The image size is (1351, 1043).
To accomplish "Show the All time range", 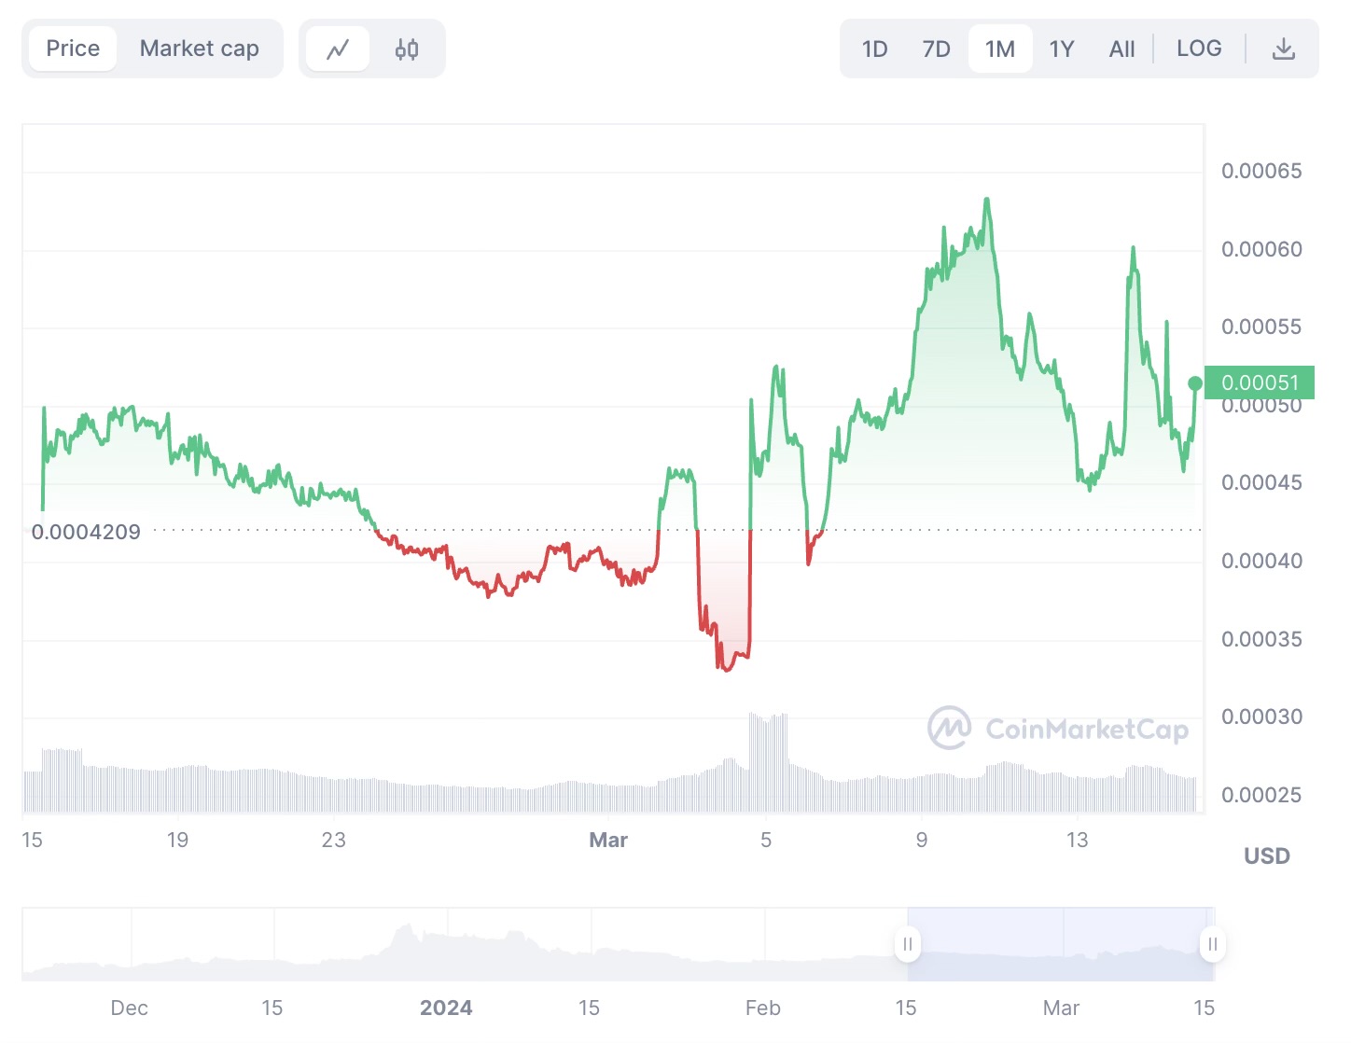I will pyautogui.click(x=1121, y=49).
